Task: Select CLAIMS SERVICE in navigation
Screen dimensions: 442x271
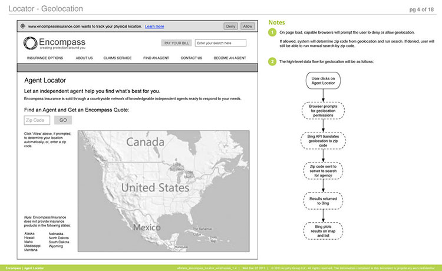Action: tap(117, 58)
